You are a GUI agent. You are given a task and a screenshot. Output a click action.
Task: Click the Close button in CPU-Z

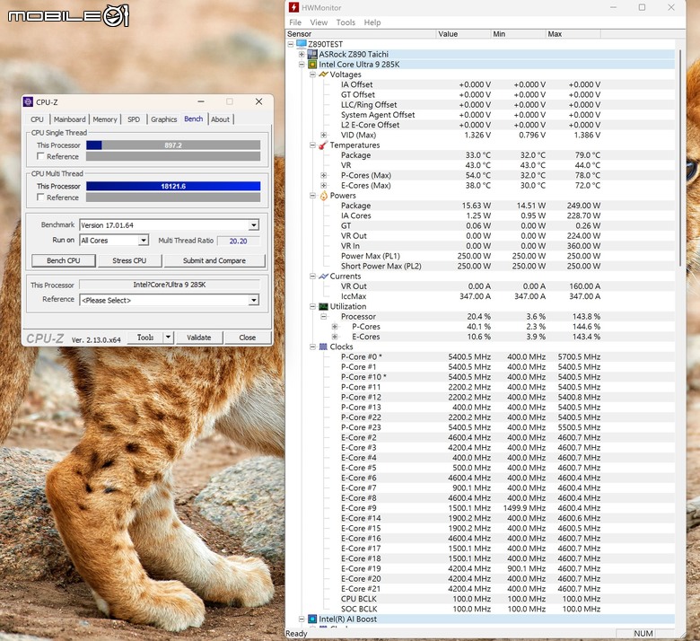248,338
